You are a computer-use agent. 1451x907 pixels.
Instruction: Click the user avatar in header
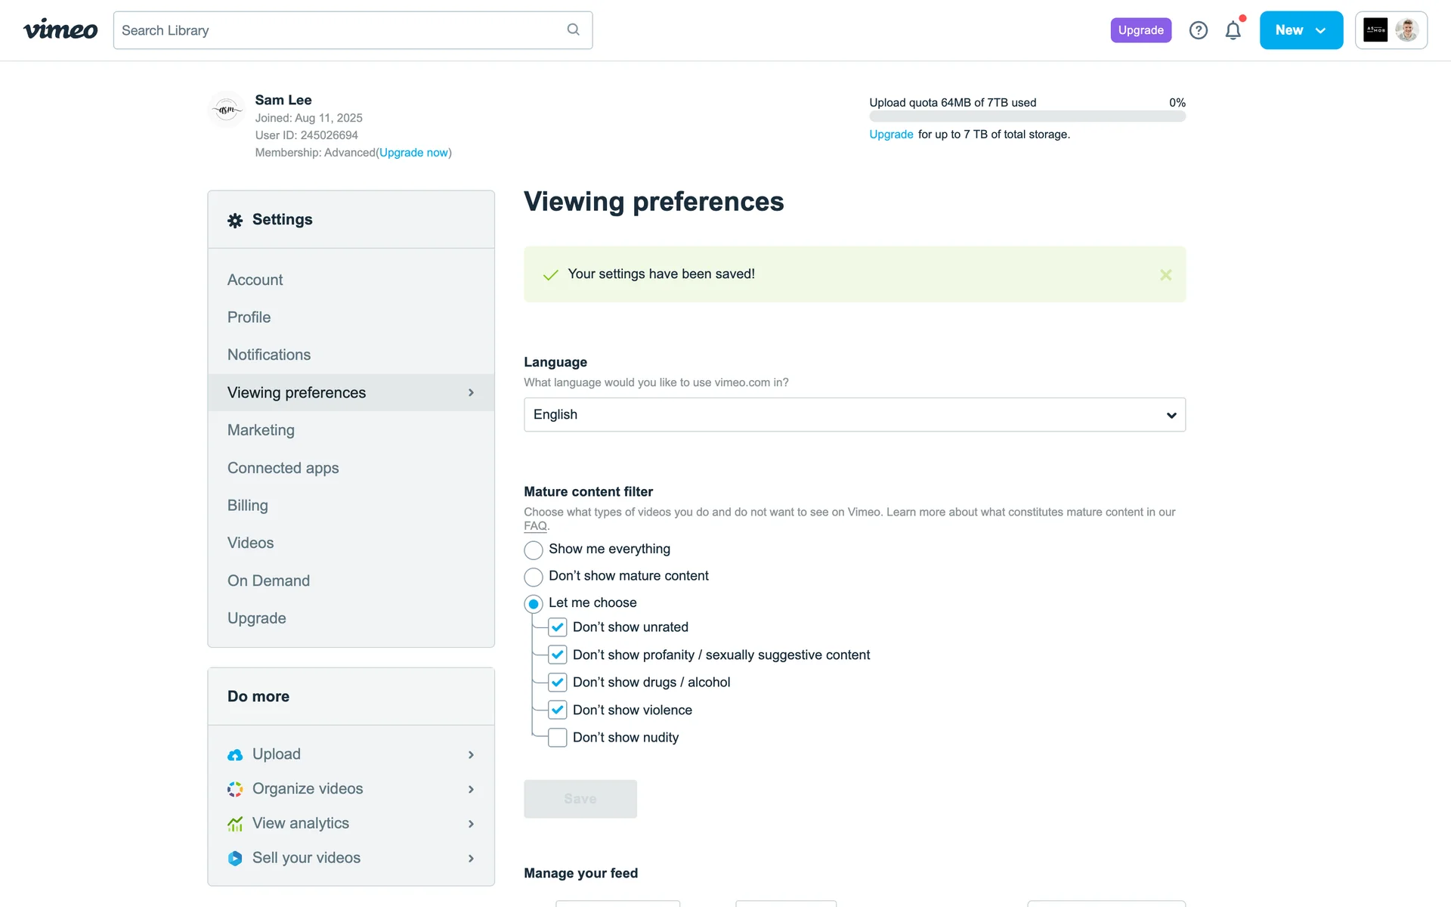(1406, 30)
